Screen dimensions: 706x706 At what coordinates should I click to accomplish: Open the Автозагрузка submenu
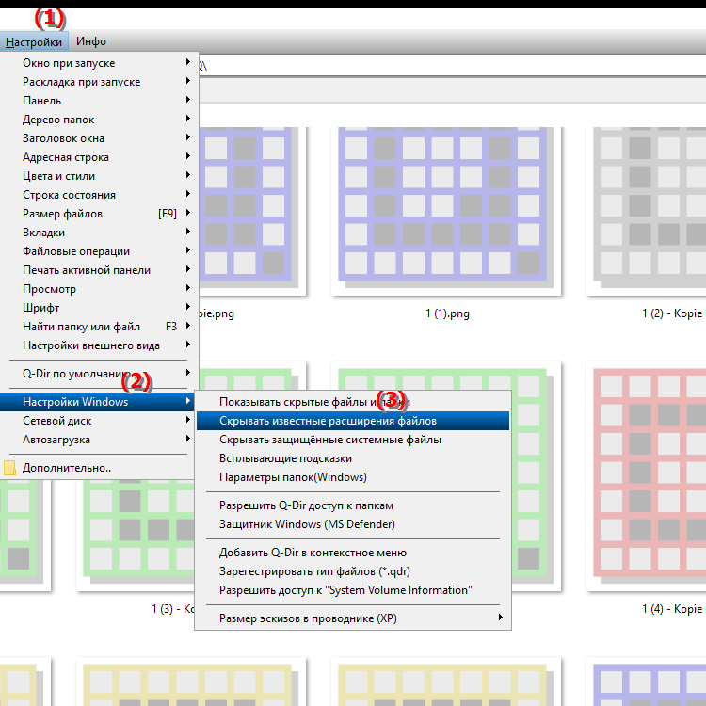point(99,440)
